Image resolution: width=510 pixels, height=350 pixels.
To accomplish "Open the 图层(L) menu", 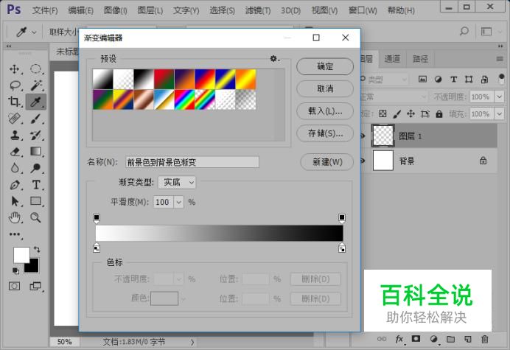I will 150,10.
